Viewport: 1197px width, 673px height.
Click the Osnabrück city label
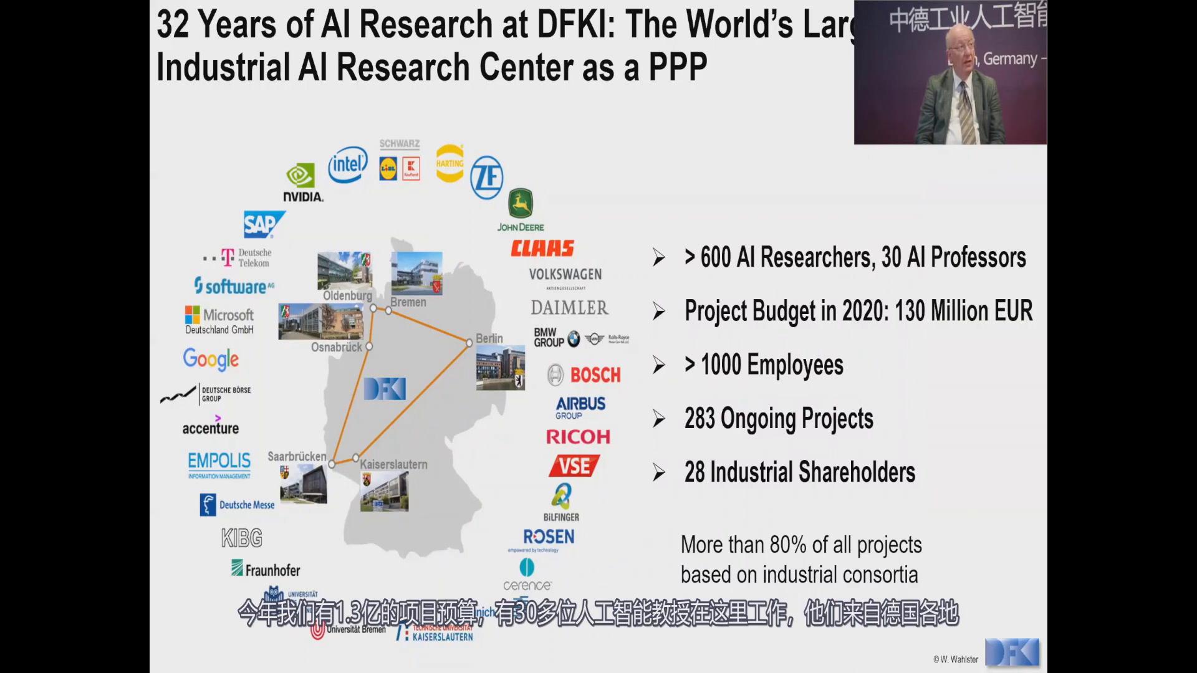coord(337,347)
